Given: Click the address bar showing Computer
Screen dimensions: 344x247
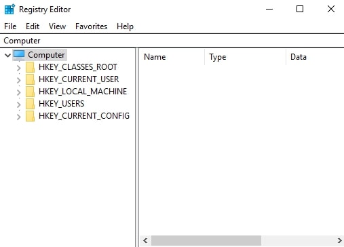Looking at the screenshot, I should pyautogui.click(x=172, y=41).
